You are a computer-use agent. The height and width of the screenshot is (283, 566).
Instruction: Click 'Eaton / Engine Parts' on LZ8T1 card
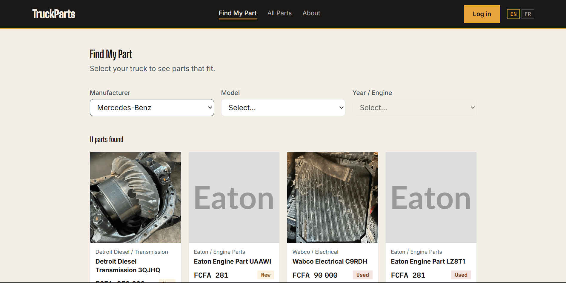pos(416,252)
